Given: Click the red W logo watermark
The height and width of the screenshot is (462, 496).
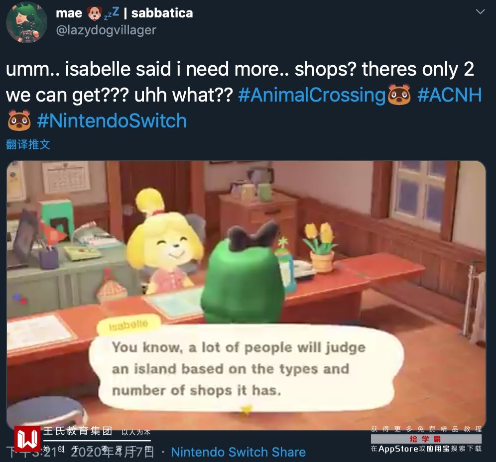Looking at the screenshot, I should tap(27, 439).
